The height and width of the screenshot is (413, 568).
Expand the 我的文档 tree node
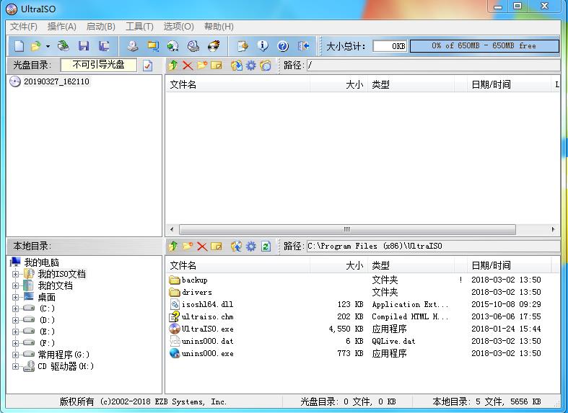click(15, 285)
